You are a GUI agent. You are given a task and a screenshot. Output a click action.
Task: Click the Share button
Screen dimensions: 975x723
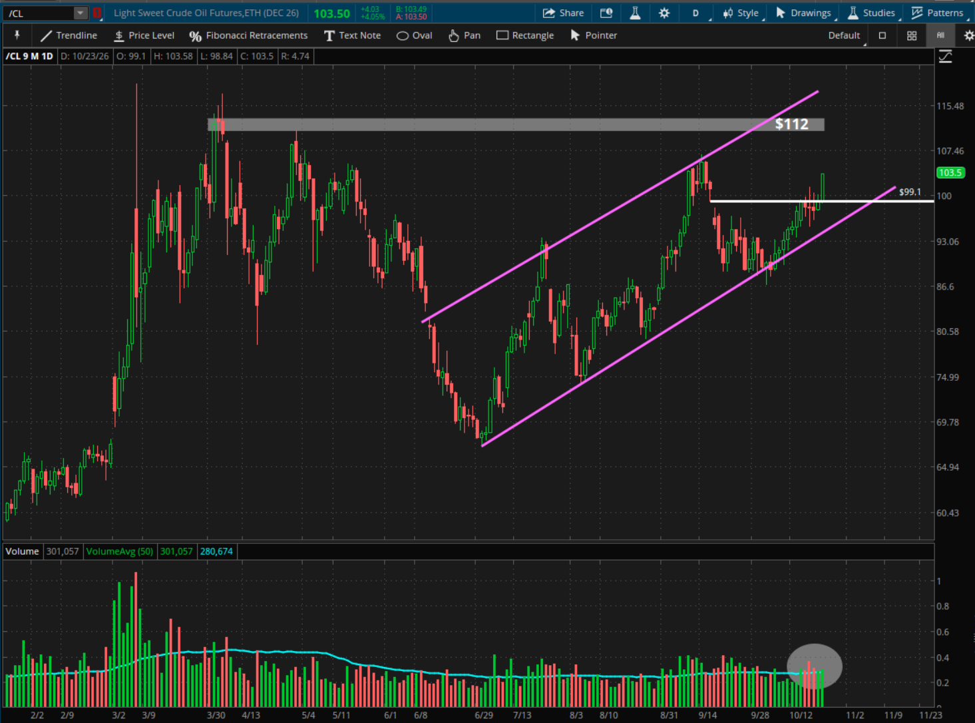563,13
